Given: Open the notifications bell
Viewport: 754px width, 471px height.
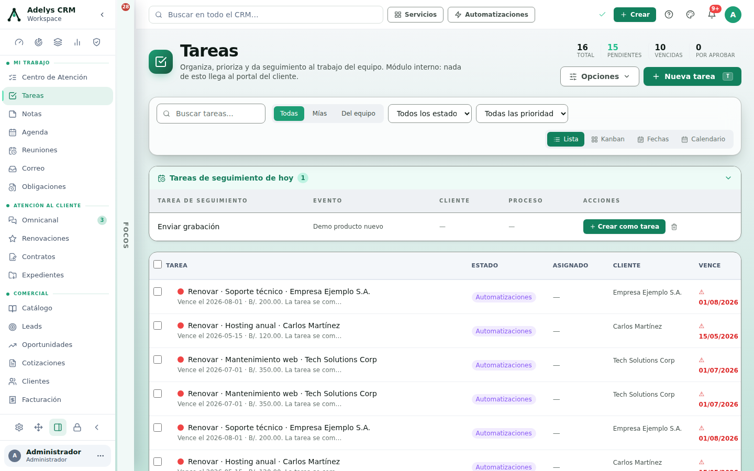Looking at the screenshot, I should (712, 15).
